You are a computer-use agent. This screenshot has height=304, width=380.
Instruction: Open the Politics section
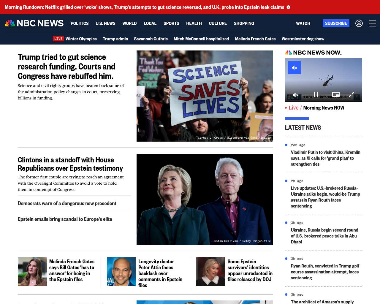[x=80, y=23]
